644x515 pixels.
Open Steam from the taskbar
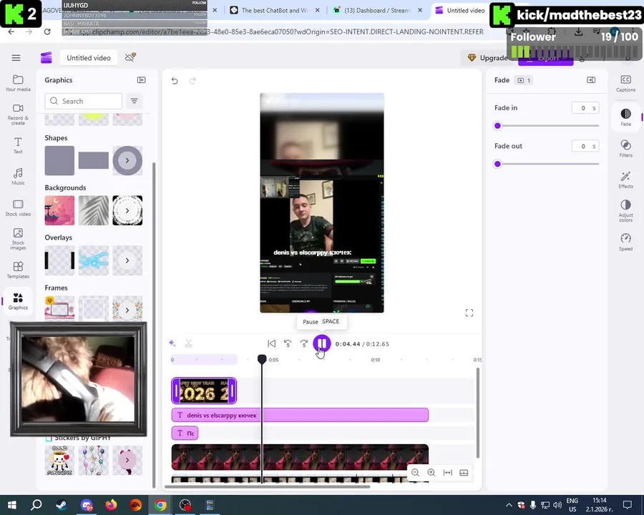point(62,505)
